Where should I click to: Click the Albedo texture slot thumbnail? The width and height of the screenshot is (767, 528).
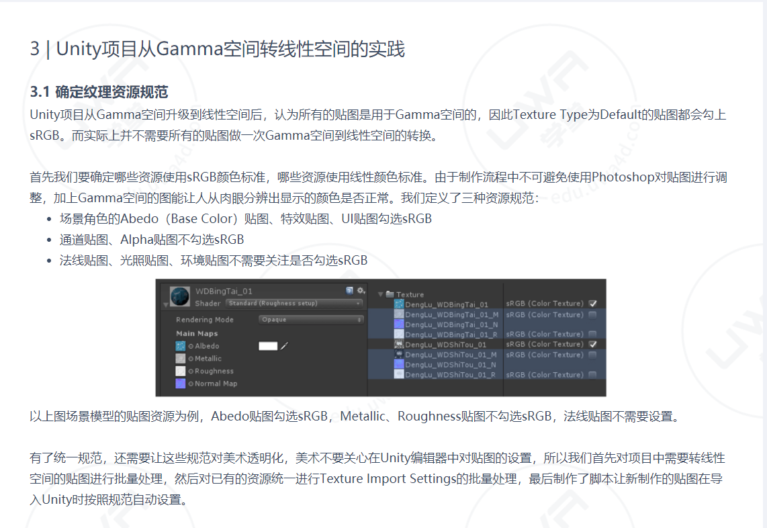[181, 346]
